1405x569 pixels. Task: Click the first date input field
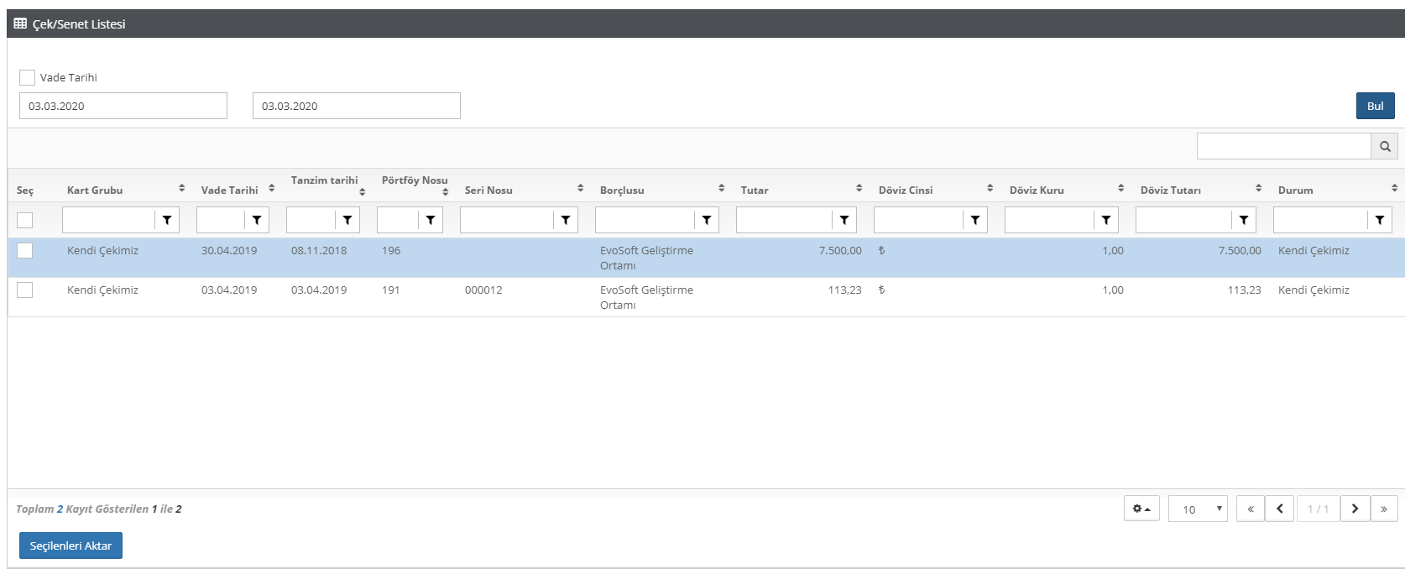tap(123, 106)
